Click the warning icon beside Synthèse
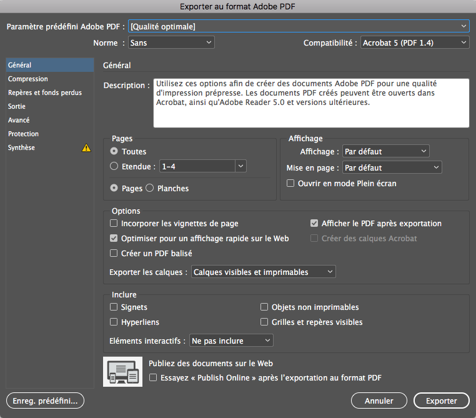The height and width of the screenshot is (418, 476). tap(86, 148)
